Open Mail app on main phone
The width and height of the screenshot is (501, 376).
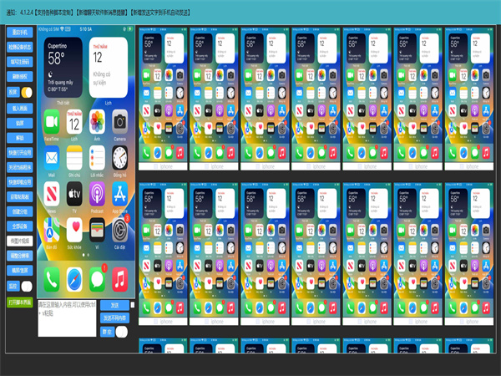pos(52,157)
